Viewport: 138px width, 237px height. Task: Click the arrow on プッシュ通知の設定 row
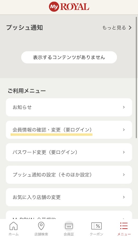point(124,175)
